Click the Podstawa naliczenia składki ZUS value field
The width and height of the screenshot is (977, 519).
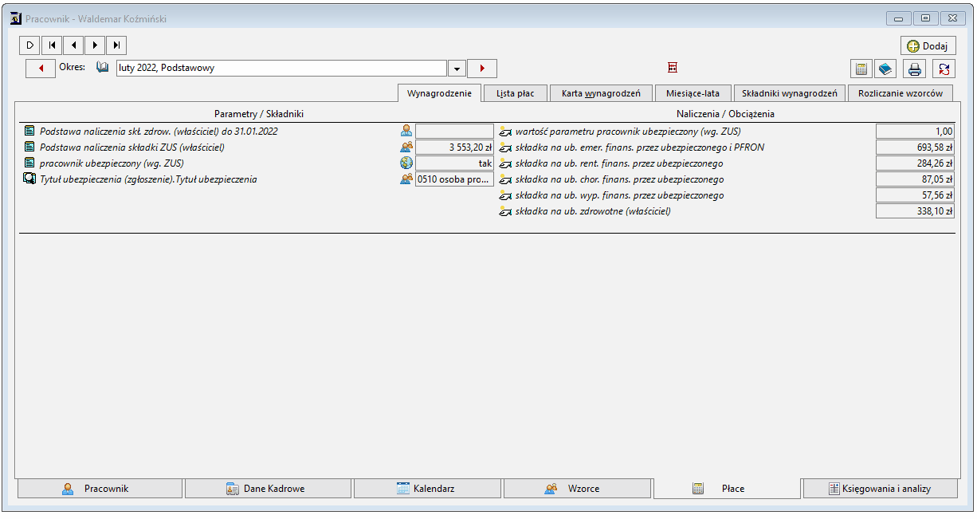coord(454,147)
